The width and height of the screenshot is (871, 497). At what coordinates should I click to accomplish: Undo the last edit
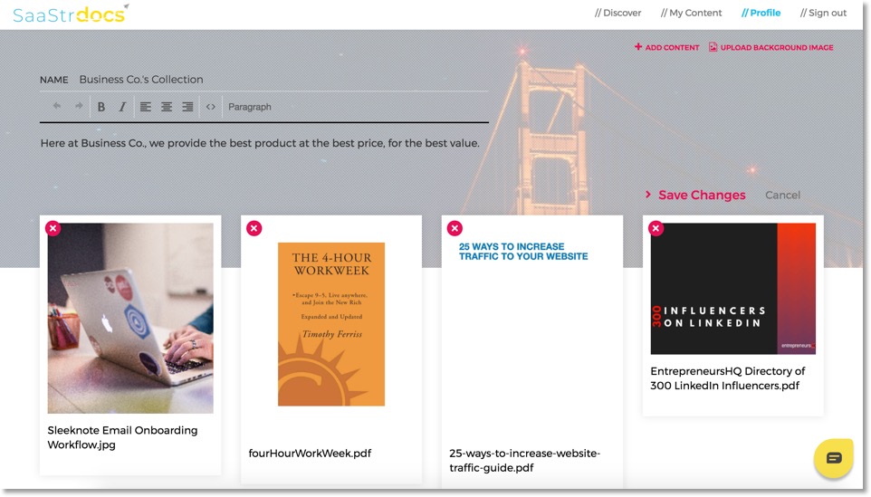tap(57, 106)
